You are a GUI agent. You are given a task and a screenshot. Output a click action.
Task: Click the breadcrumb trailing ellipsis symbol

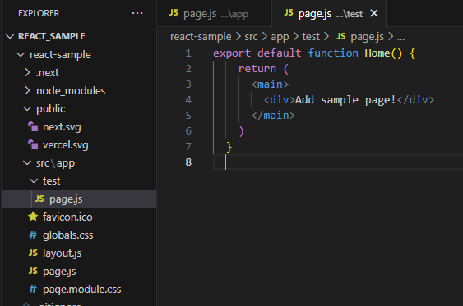[x=401, y=37]
